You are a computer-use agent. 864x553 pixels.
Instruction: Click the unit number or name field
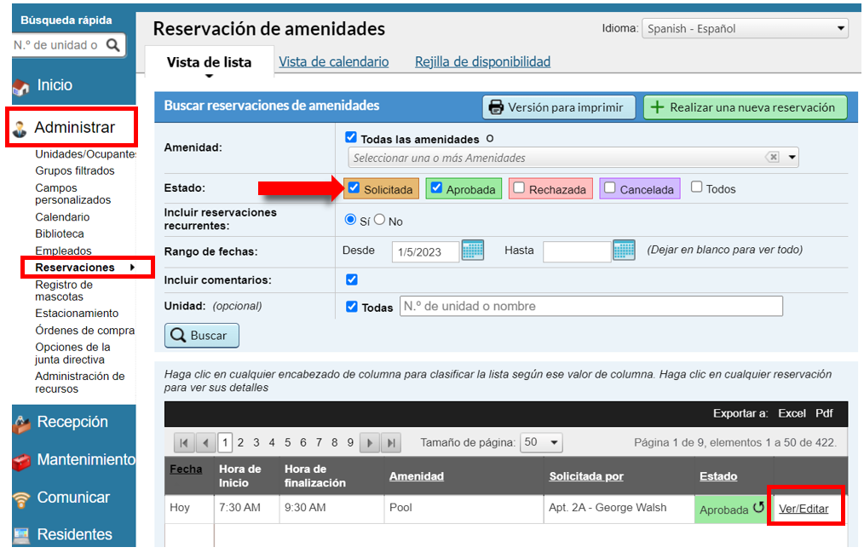click(x=590, y=306)
